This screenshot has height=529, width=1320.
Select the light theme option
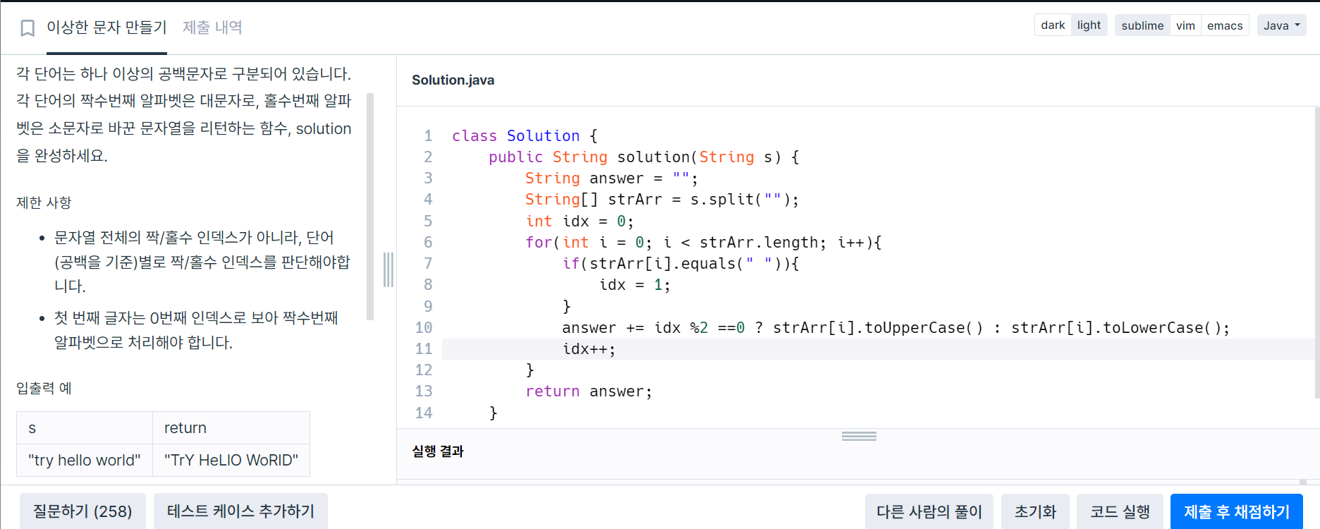pos(1089,25)
